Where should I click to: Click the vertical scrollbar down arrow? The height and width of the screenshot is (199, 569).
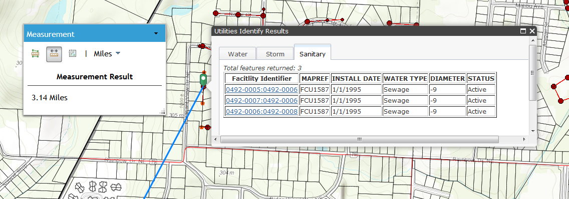click(x=532, y=131)
